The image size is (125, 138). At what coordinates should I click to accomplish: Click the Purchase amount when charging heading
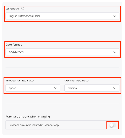28,117
